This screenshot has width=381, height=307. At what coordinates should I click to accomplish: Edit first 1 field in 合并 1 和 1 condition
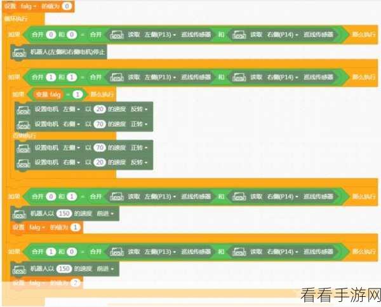[51, 78]
